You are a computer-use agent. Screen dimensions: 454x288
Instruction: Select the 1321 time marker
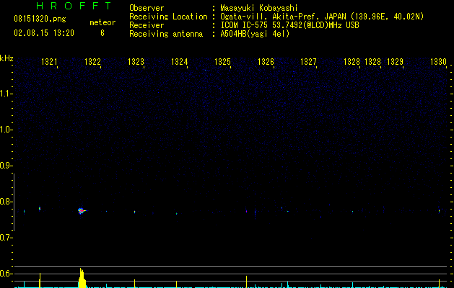click(49, 62)
